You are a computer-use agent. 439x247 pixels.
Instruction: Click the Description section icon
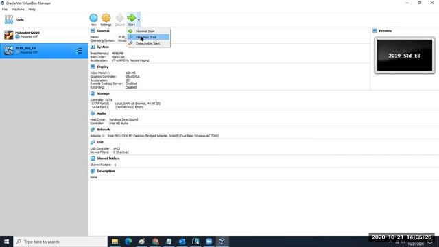point(93,171)
